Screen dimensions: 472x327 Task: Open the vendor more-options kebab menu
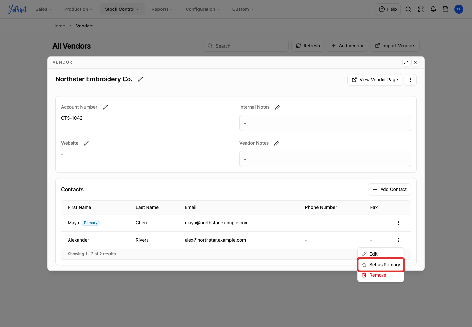point(411,80)
